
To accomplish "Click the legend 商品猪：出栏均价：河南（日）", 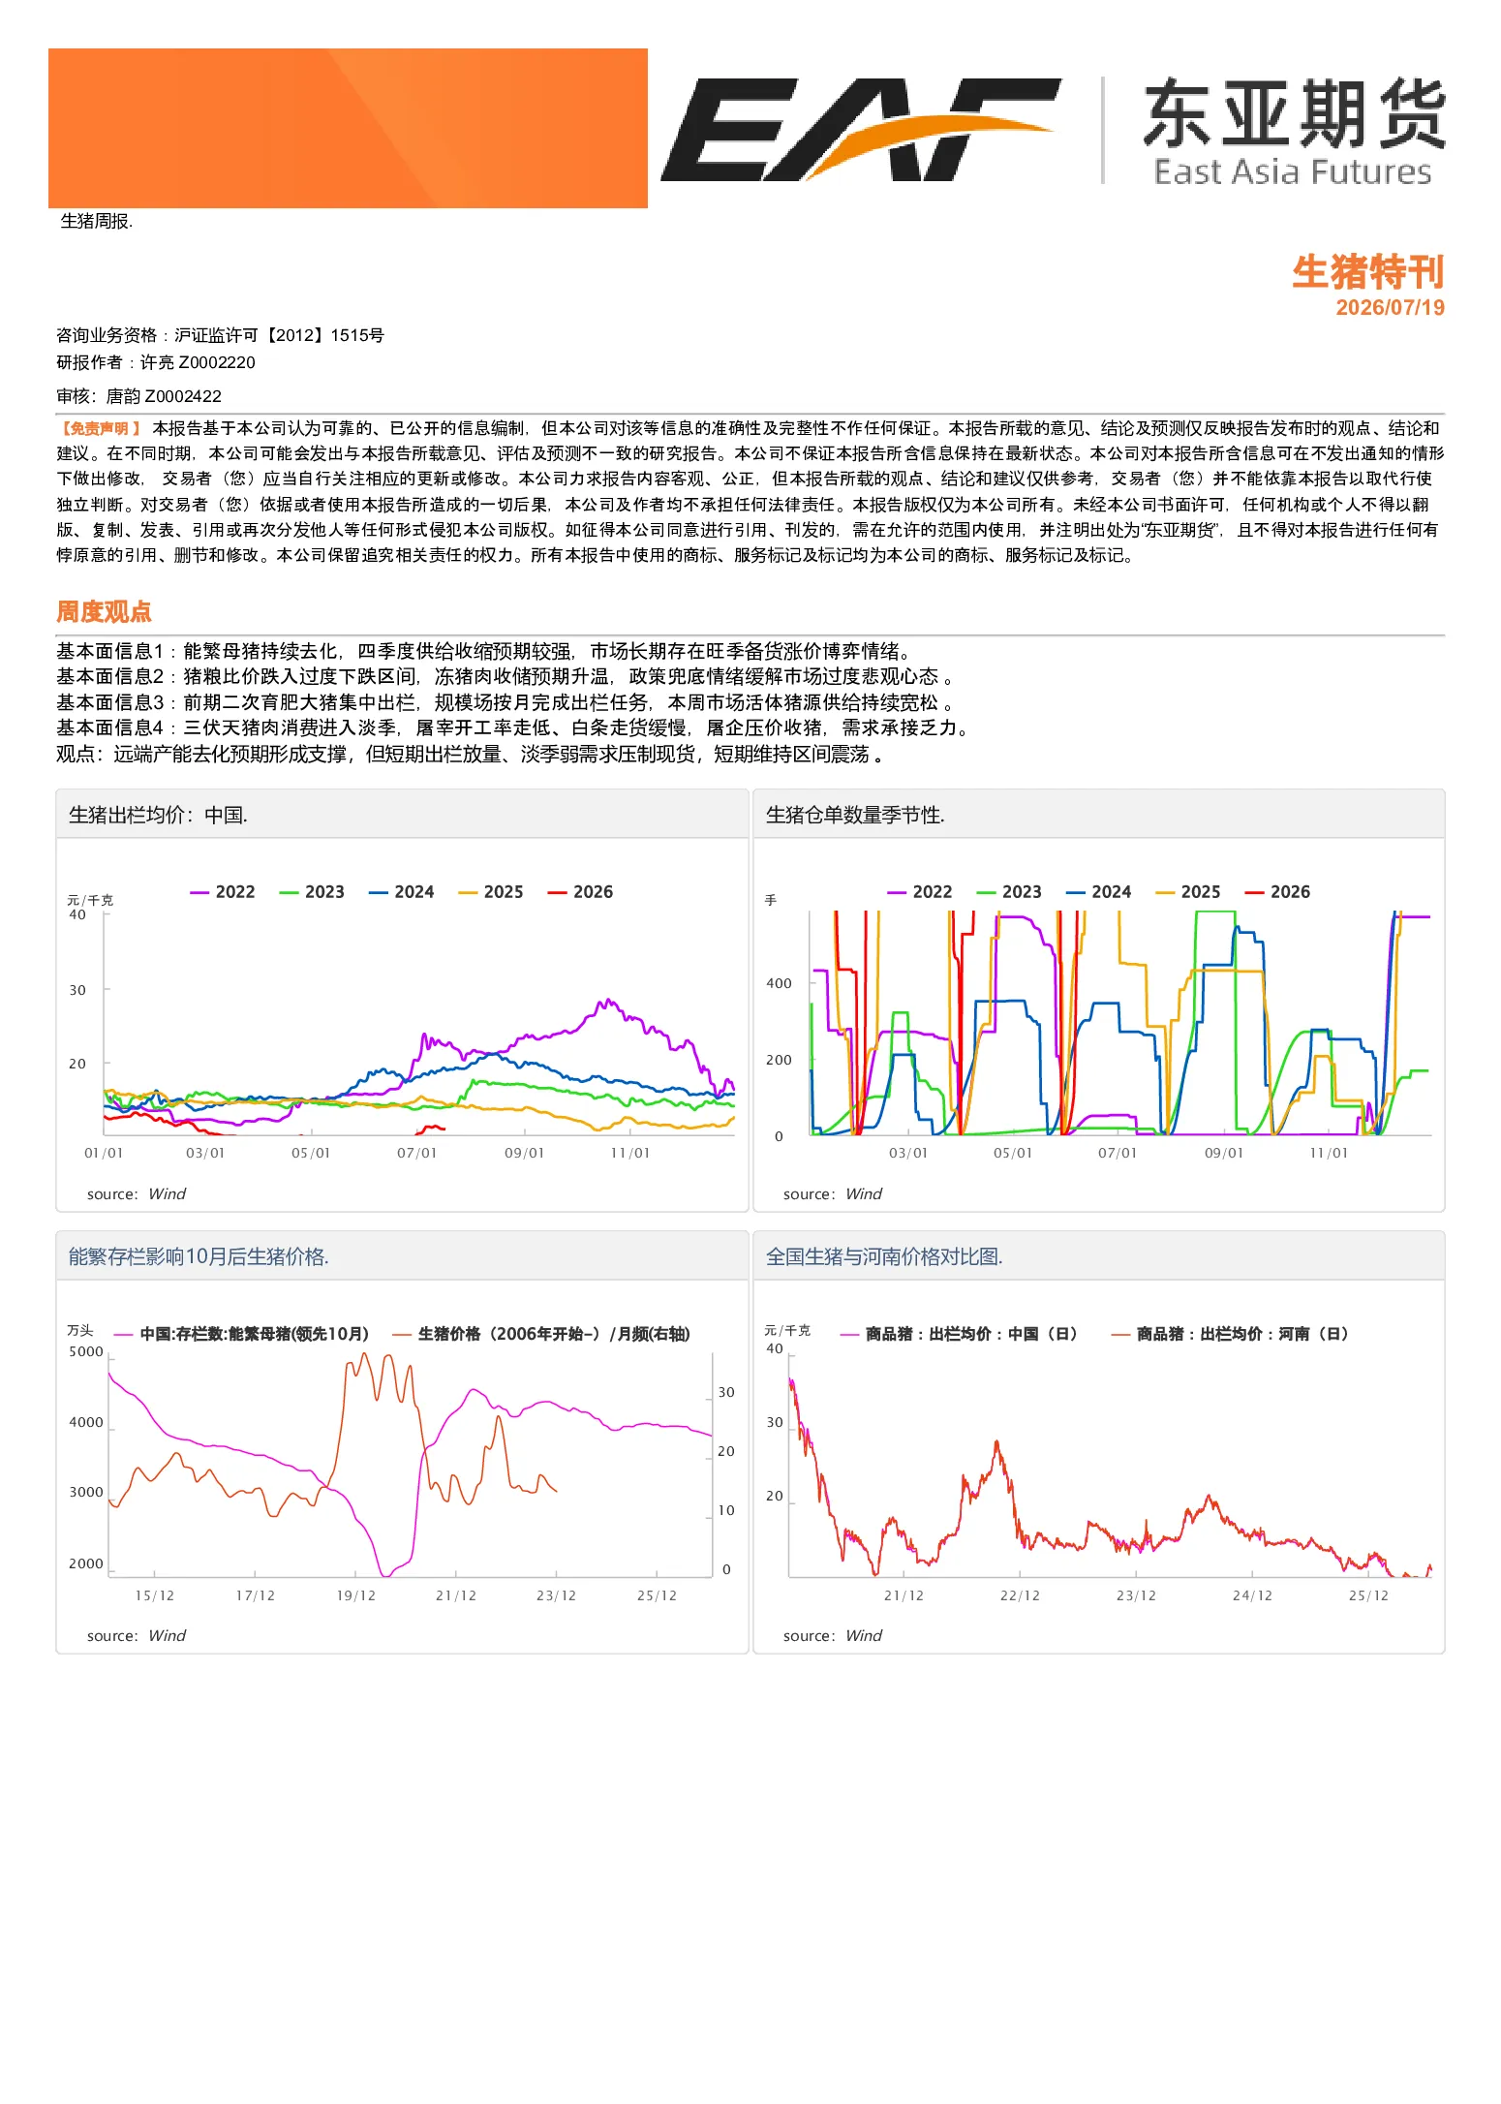I will 1231,1334.
